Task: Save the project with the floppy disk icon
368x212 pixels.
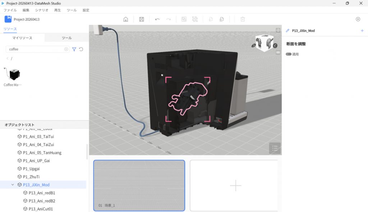Action: [142, 19]
